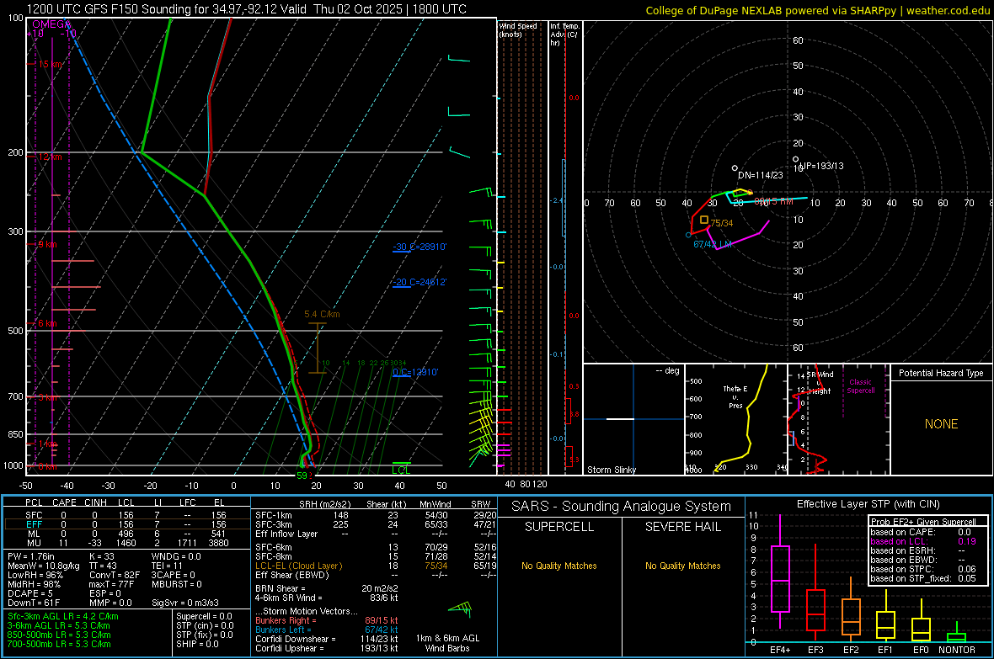The height and width of the screenshot is (659, 994).
Task: Click the Bunkers Left storm motion entry
Action: 327,630
